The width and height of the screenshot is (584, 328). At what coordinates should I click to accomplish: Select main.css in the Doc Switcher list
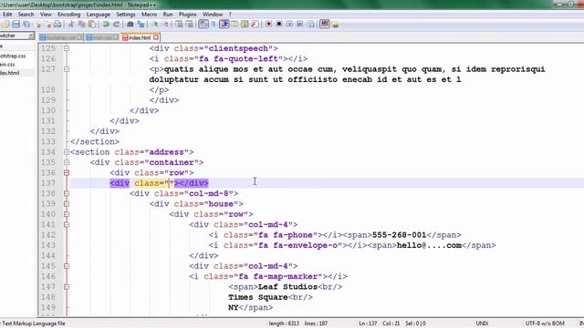(8, 65)
